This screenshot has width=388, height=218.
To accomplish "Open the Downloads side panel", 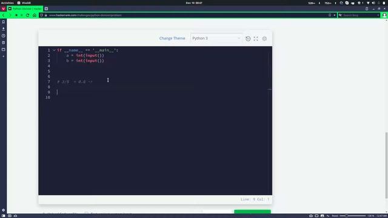I will click(x=4, y=29).
